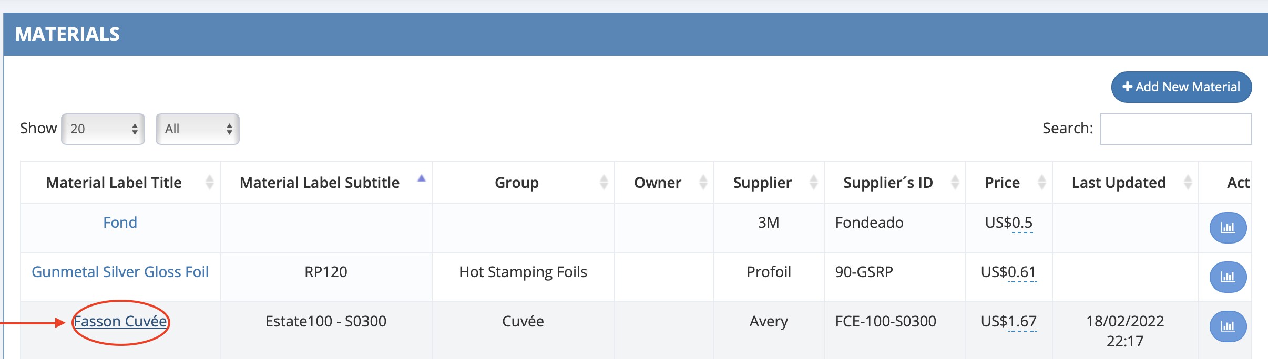Sort by Material Label Title column
Image resolution: width=1268 pixels, height=359 pixels.
(209, 183)
